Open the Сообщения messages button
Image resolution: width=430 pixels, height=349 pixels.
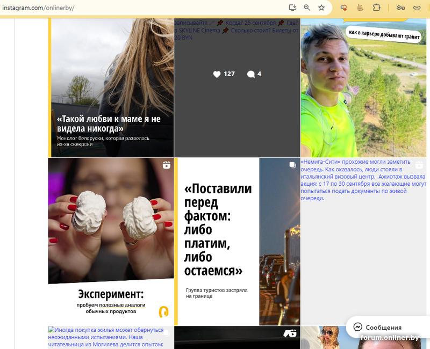(x=388, y=328)
